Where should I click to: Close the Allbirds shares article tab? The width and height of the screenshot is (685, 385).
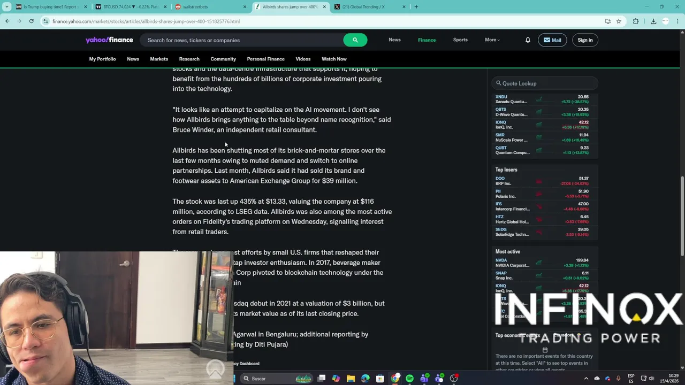[324, 7]
